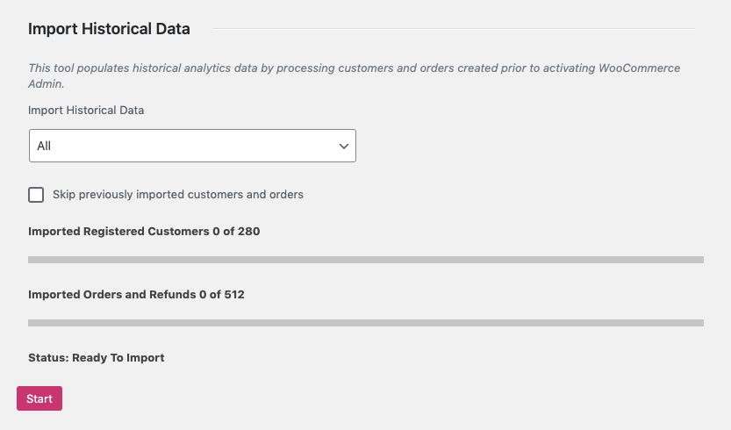The height and width of the screenshot is (430, 731).
Task: Click the "WooCommerce Admin" words in the description
Action: pos(639,68)
